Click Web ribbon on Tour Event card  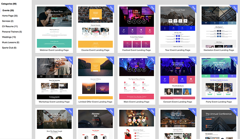[x=194, y=8]
